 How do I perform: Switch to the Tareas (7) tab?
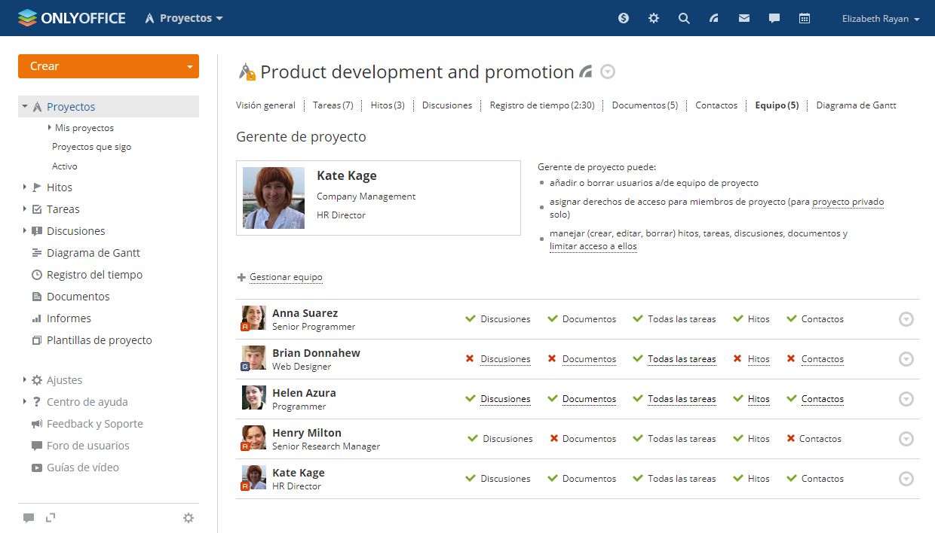tap(333, 105)
